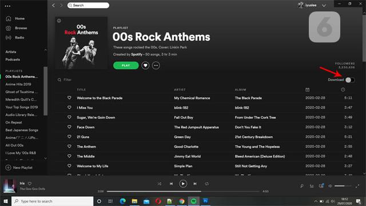Select the Anime Hits 2019 playlist
This screenshot has width=366, height=206.
pos(18,84)
